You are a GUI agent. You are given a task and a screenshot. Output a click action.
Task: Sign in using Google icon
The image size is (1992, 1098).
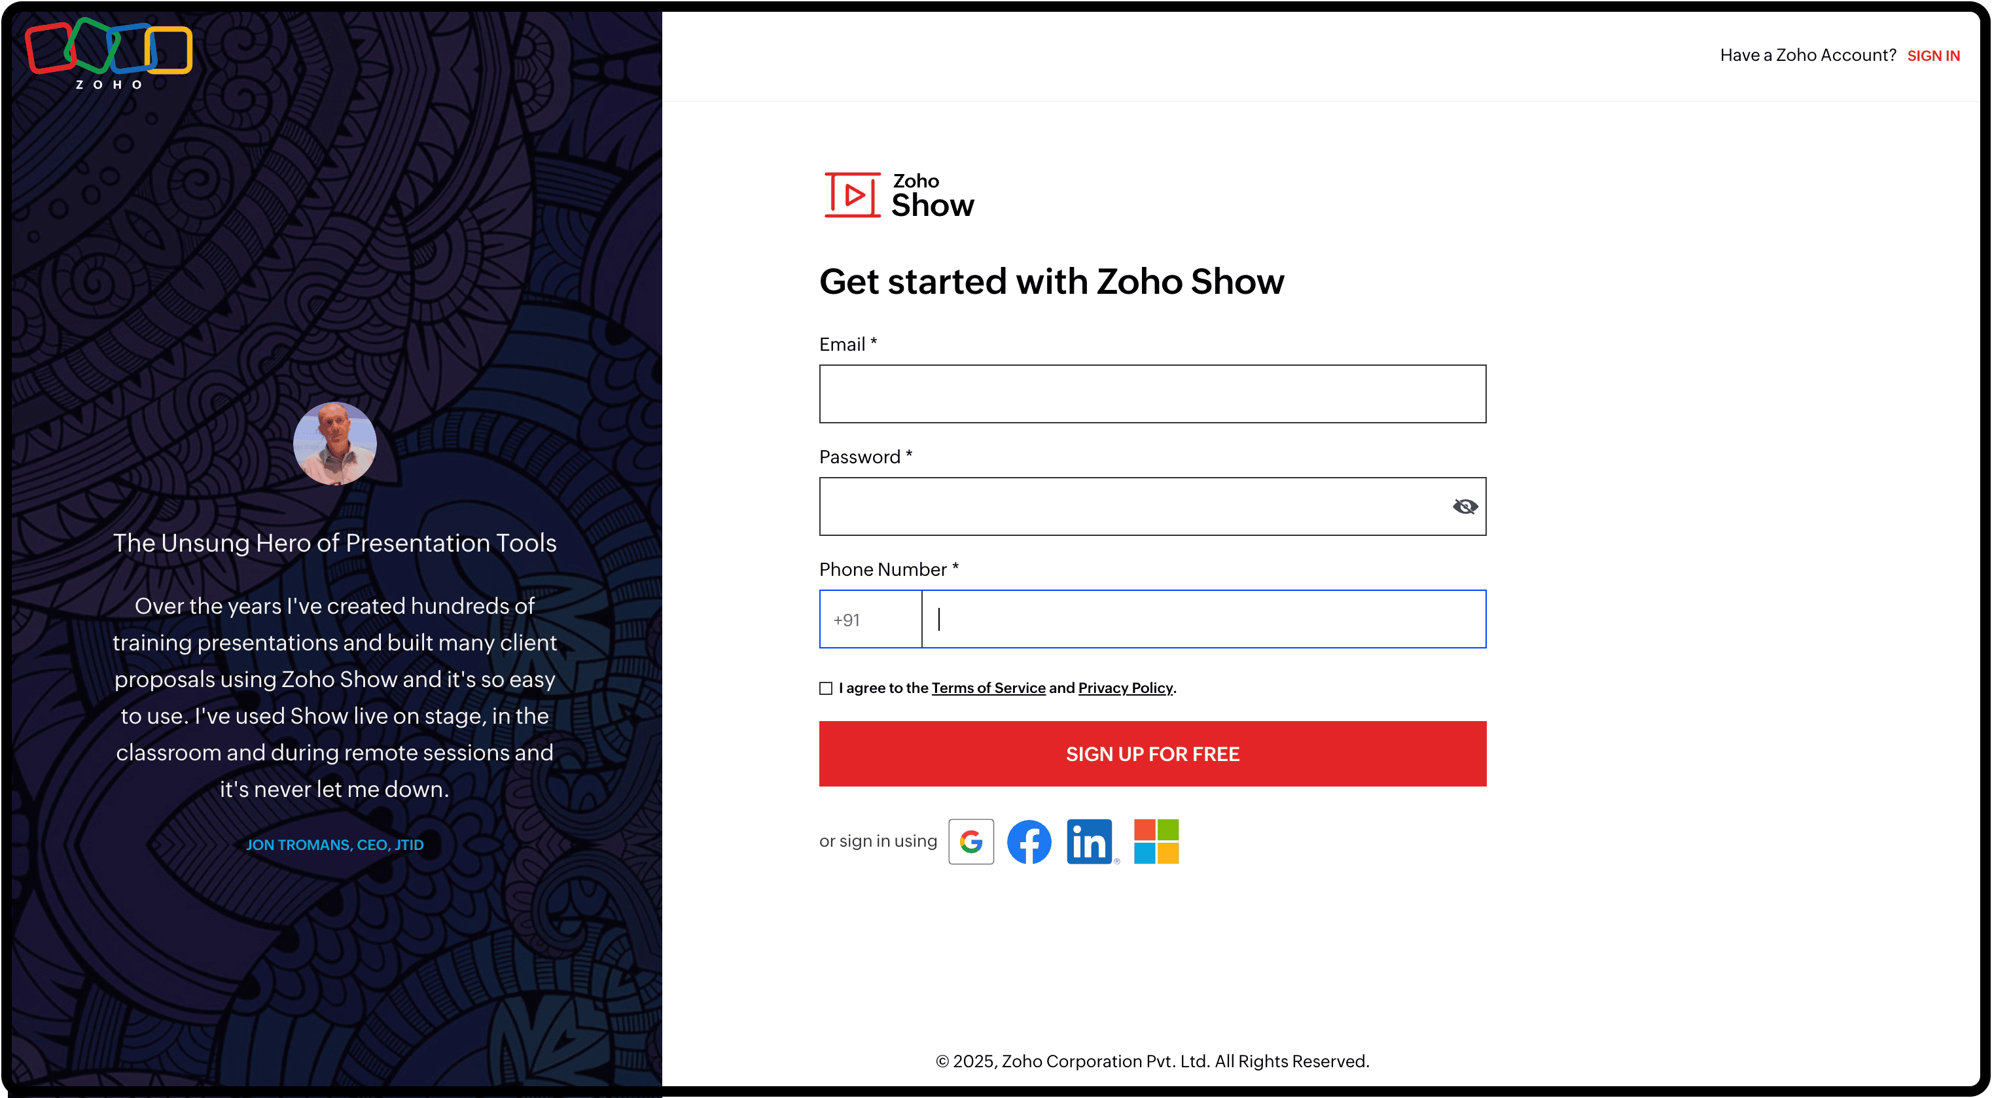(x=970, y=841)
